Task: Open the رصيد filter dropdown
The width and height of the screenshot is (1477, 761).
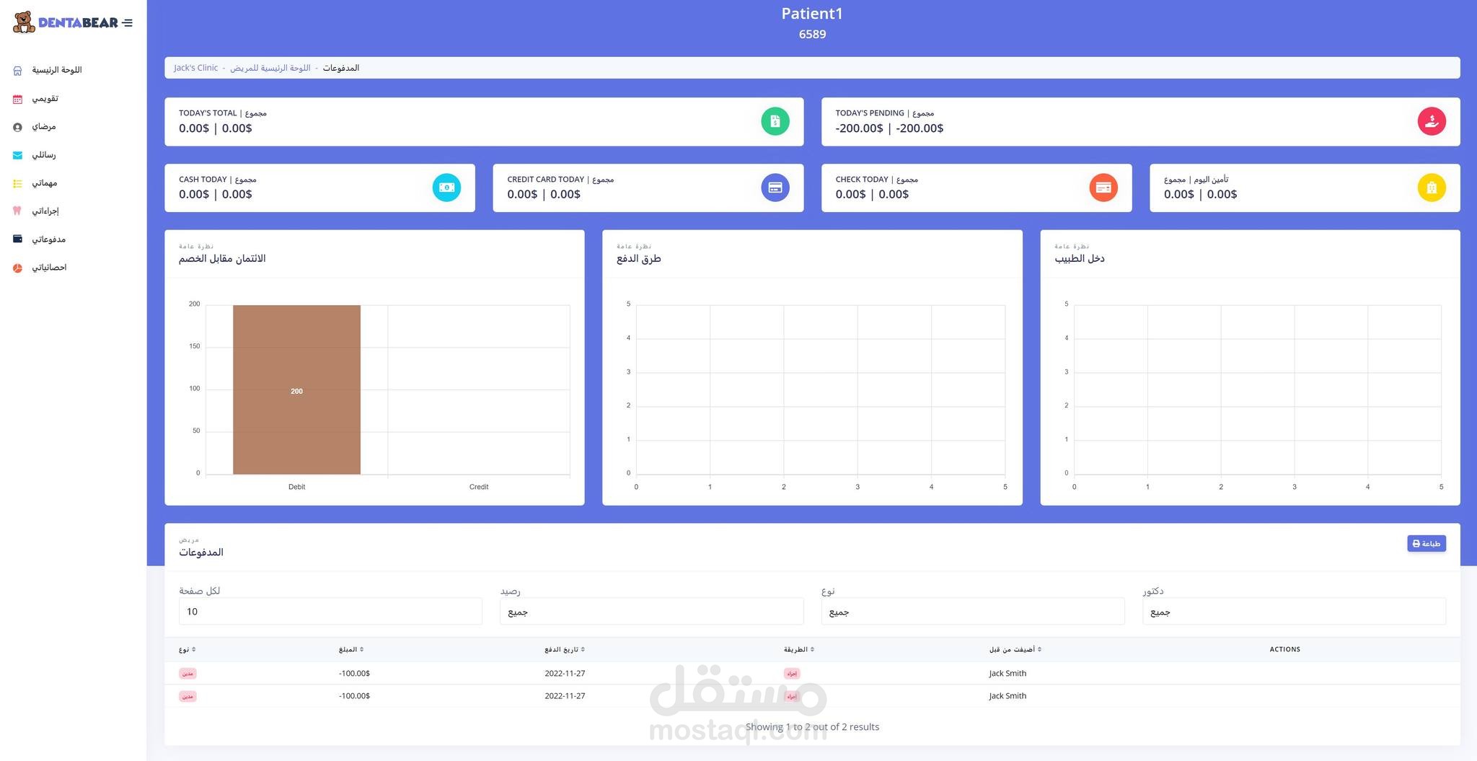Action: pyautogui.click(x=651, y=611)
